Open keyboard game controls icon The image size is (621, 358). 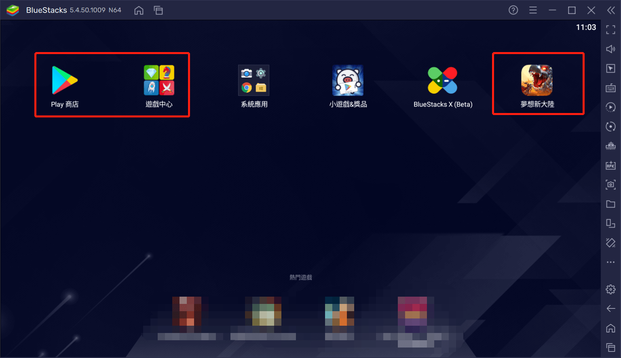610,88
